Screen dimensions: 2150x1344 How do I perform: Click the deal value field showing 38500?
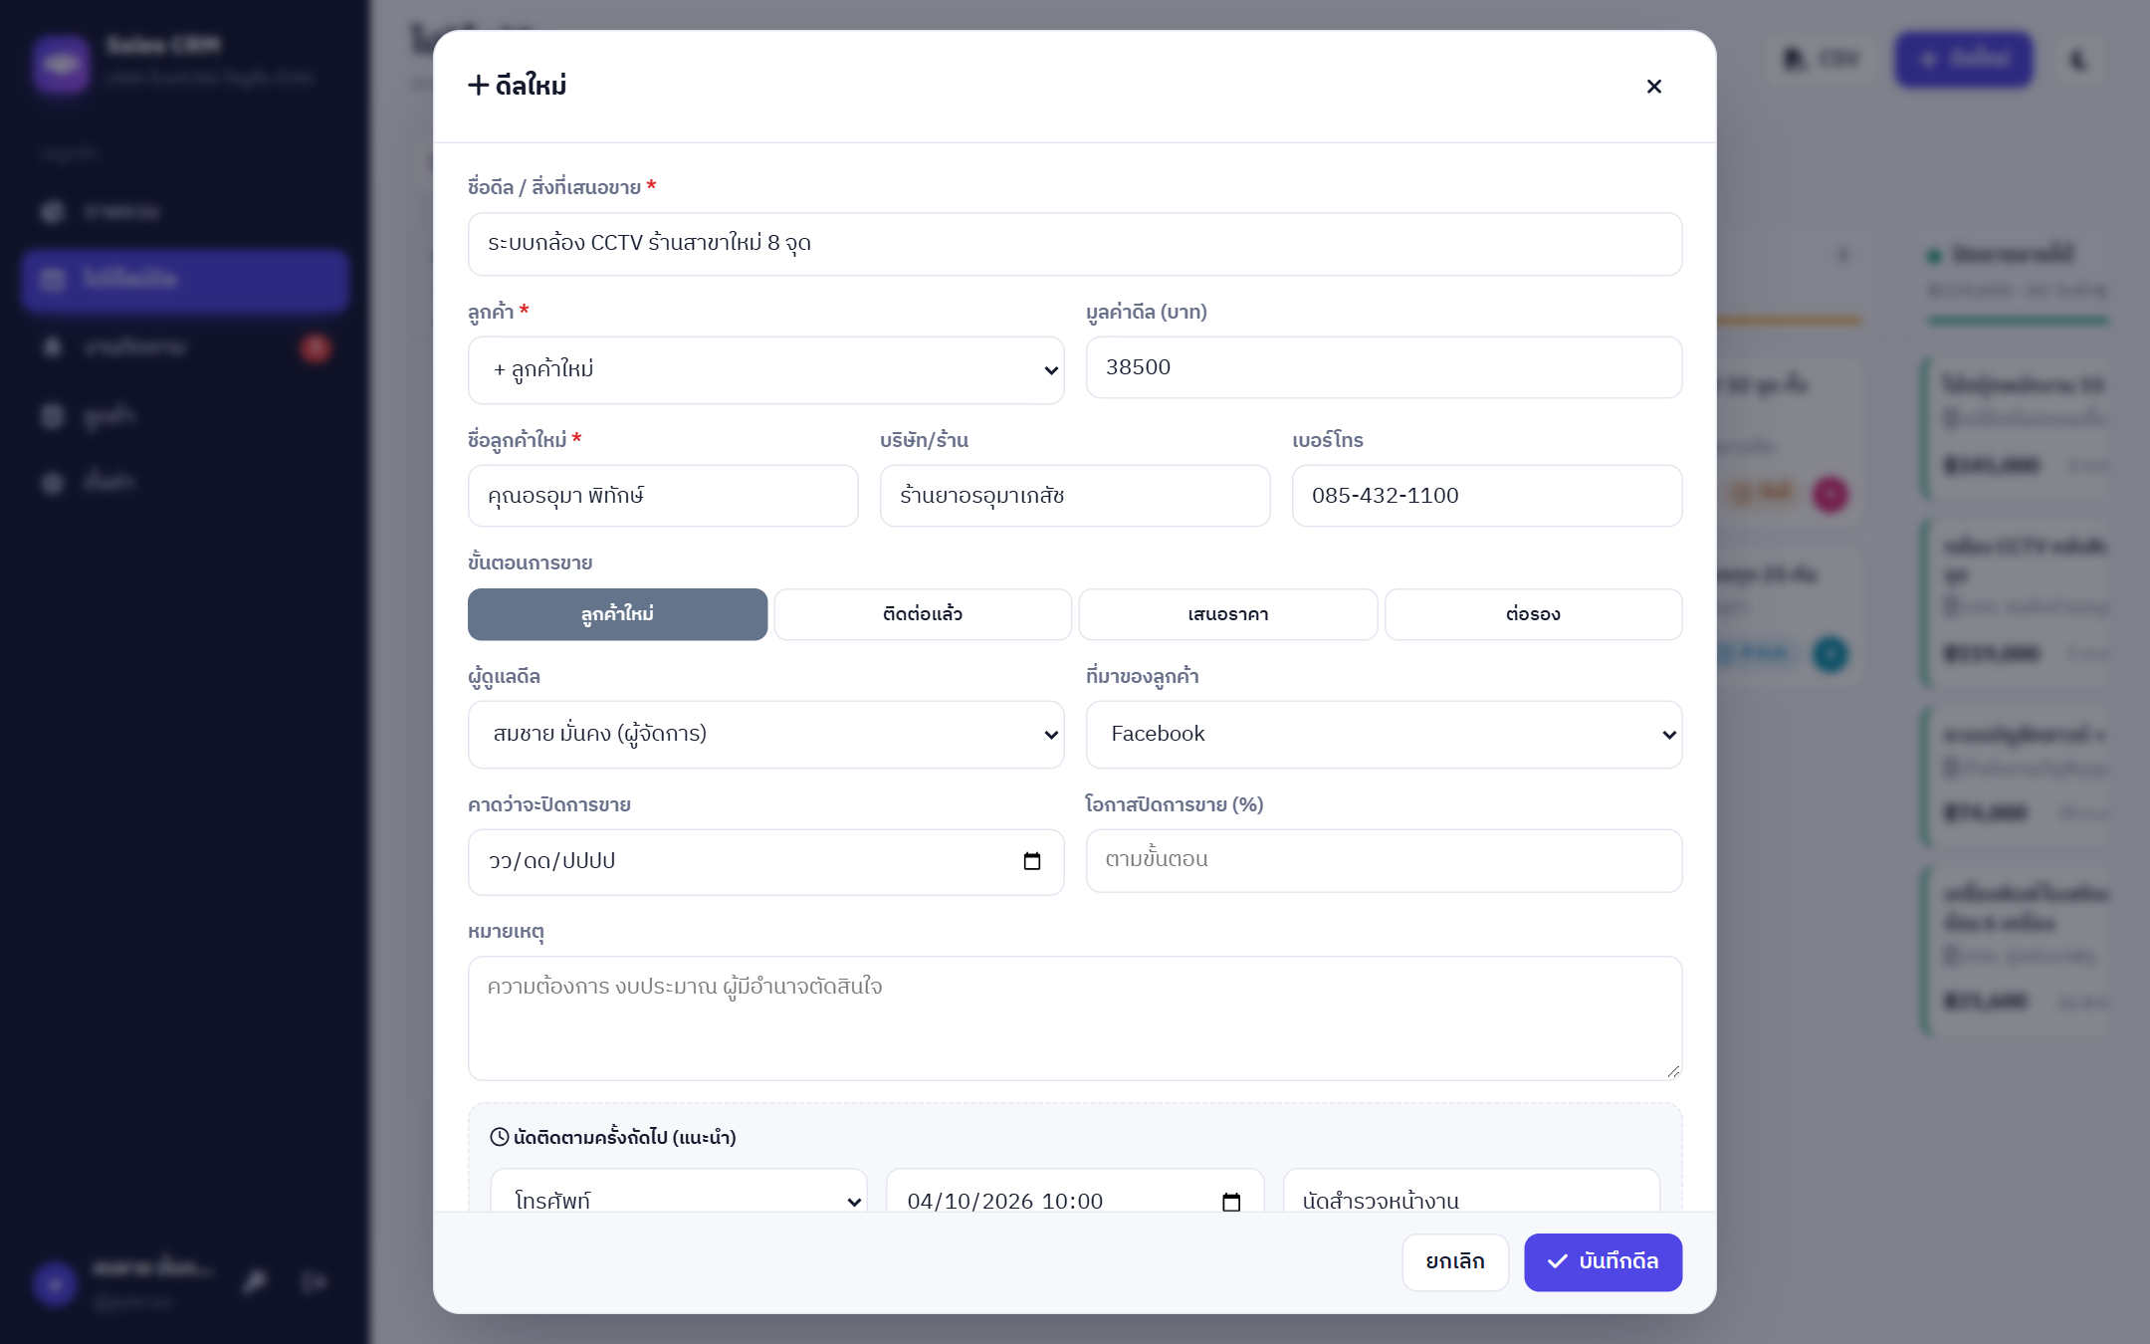coord(1384,367)
